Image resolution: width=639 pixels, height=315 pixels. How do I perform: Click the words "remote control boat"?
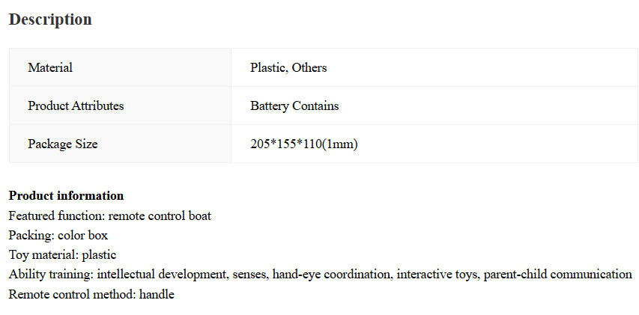tap(160, 215)
